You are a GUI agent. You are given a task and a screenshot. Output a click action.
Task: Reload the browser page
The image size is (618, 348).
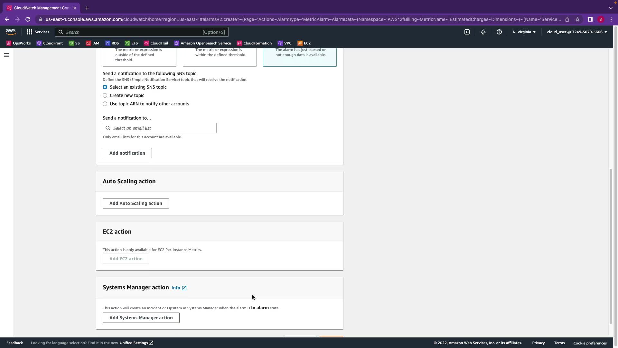coord(28,19)
